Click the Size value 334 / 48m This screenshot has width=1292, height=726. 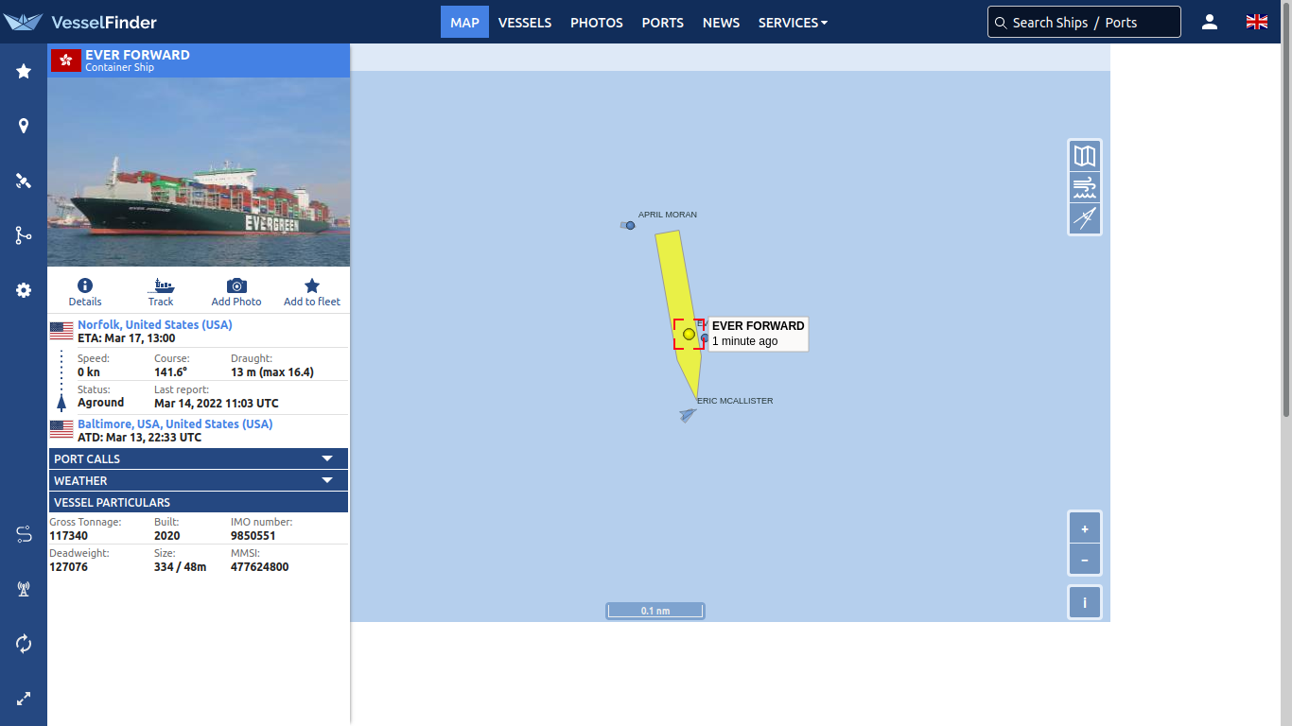click(180, 567)
